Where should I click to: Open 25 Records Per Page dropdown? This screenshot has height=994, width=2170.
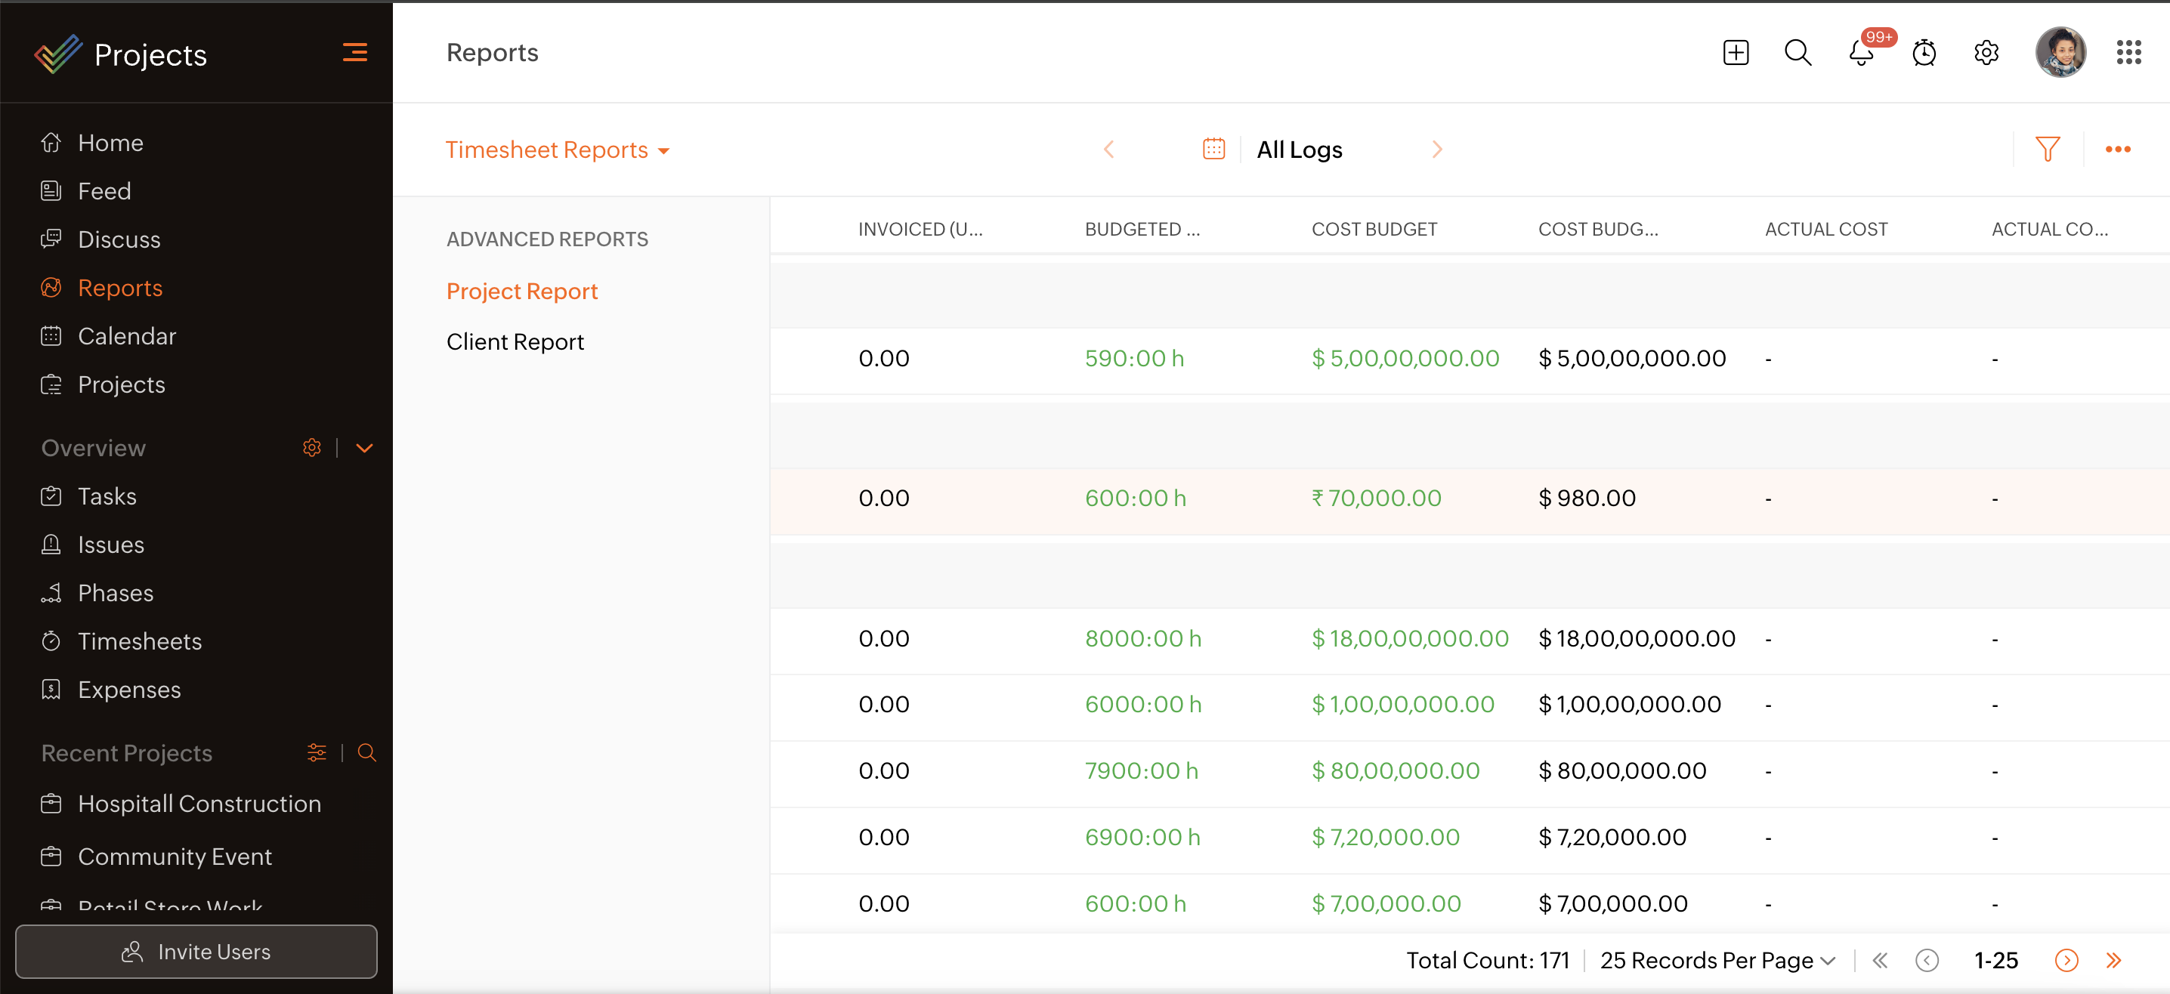[x=1717, y=960]
